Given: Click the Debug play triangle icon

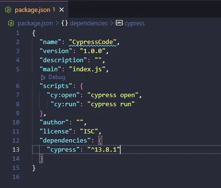Looking at the screenshot, I should 43,77.
